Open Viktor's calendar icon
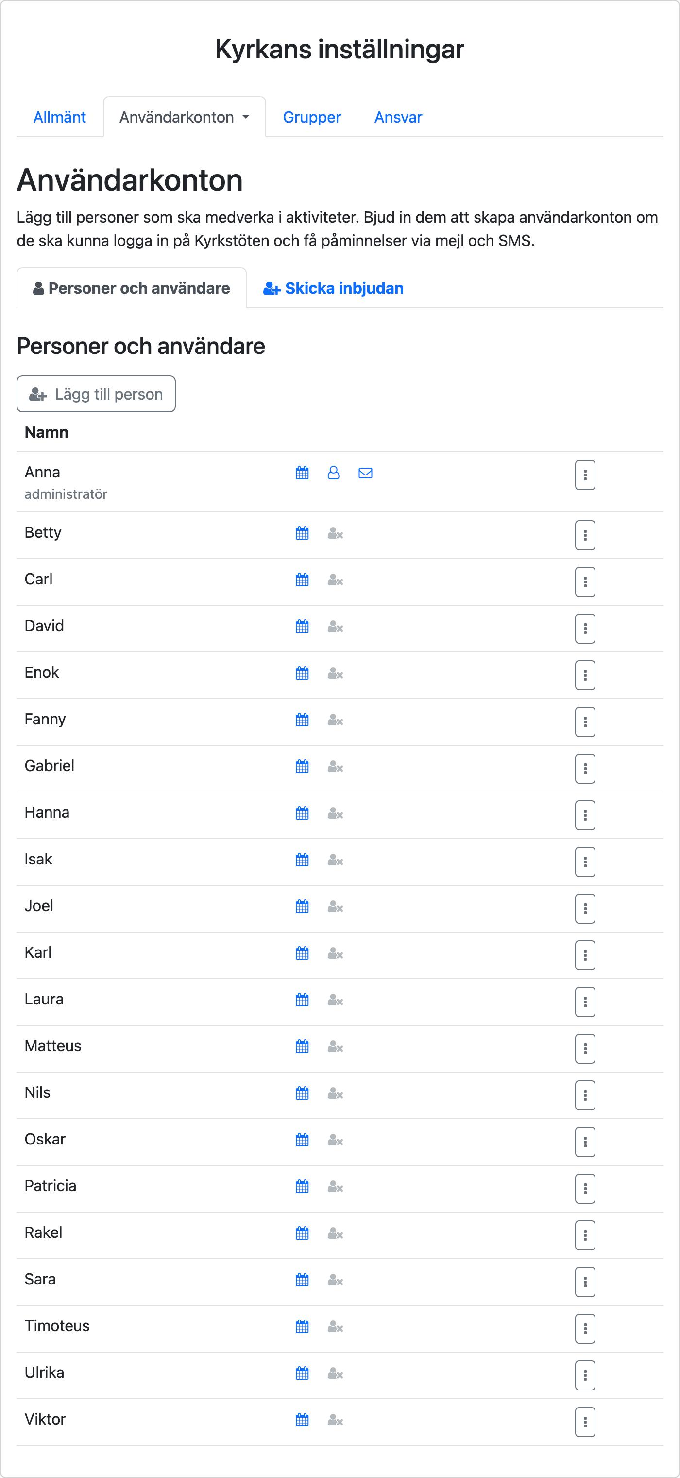 302,1420
